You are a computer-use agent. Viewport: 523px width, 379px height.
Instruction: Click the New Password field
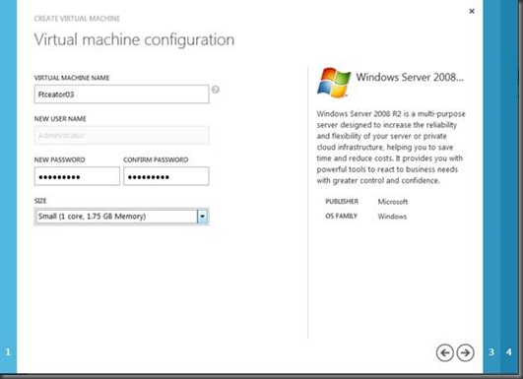click(x=77, y=176)
